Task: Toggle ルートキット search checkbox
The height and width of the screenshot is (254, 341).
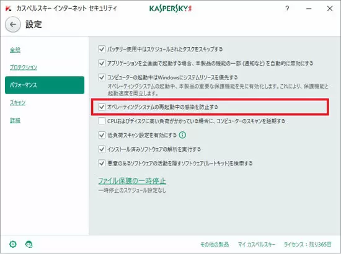Action: (102, 163)
